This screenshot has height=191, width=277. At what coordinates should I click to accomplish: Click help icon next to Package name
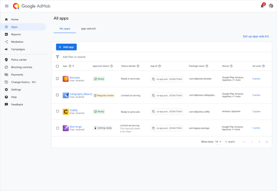click(x=207, y=66)
